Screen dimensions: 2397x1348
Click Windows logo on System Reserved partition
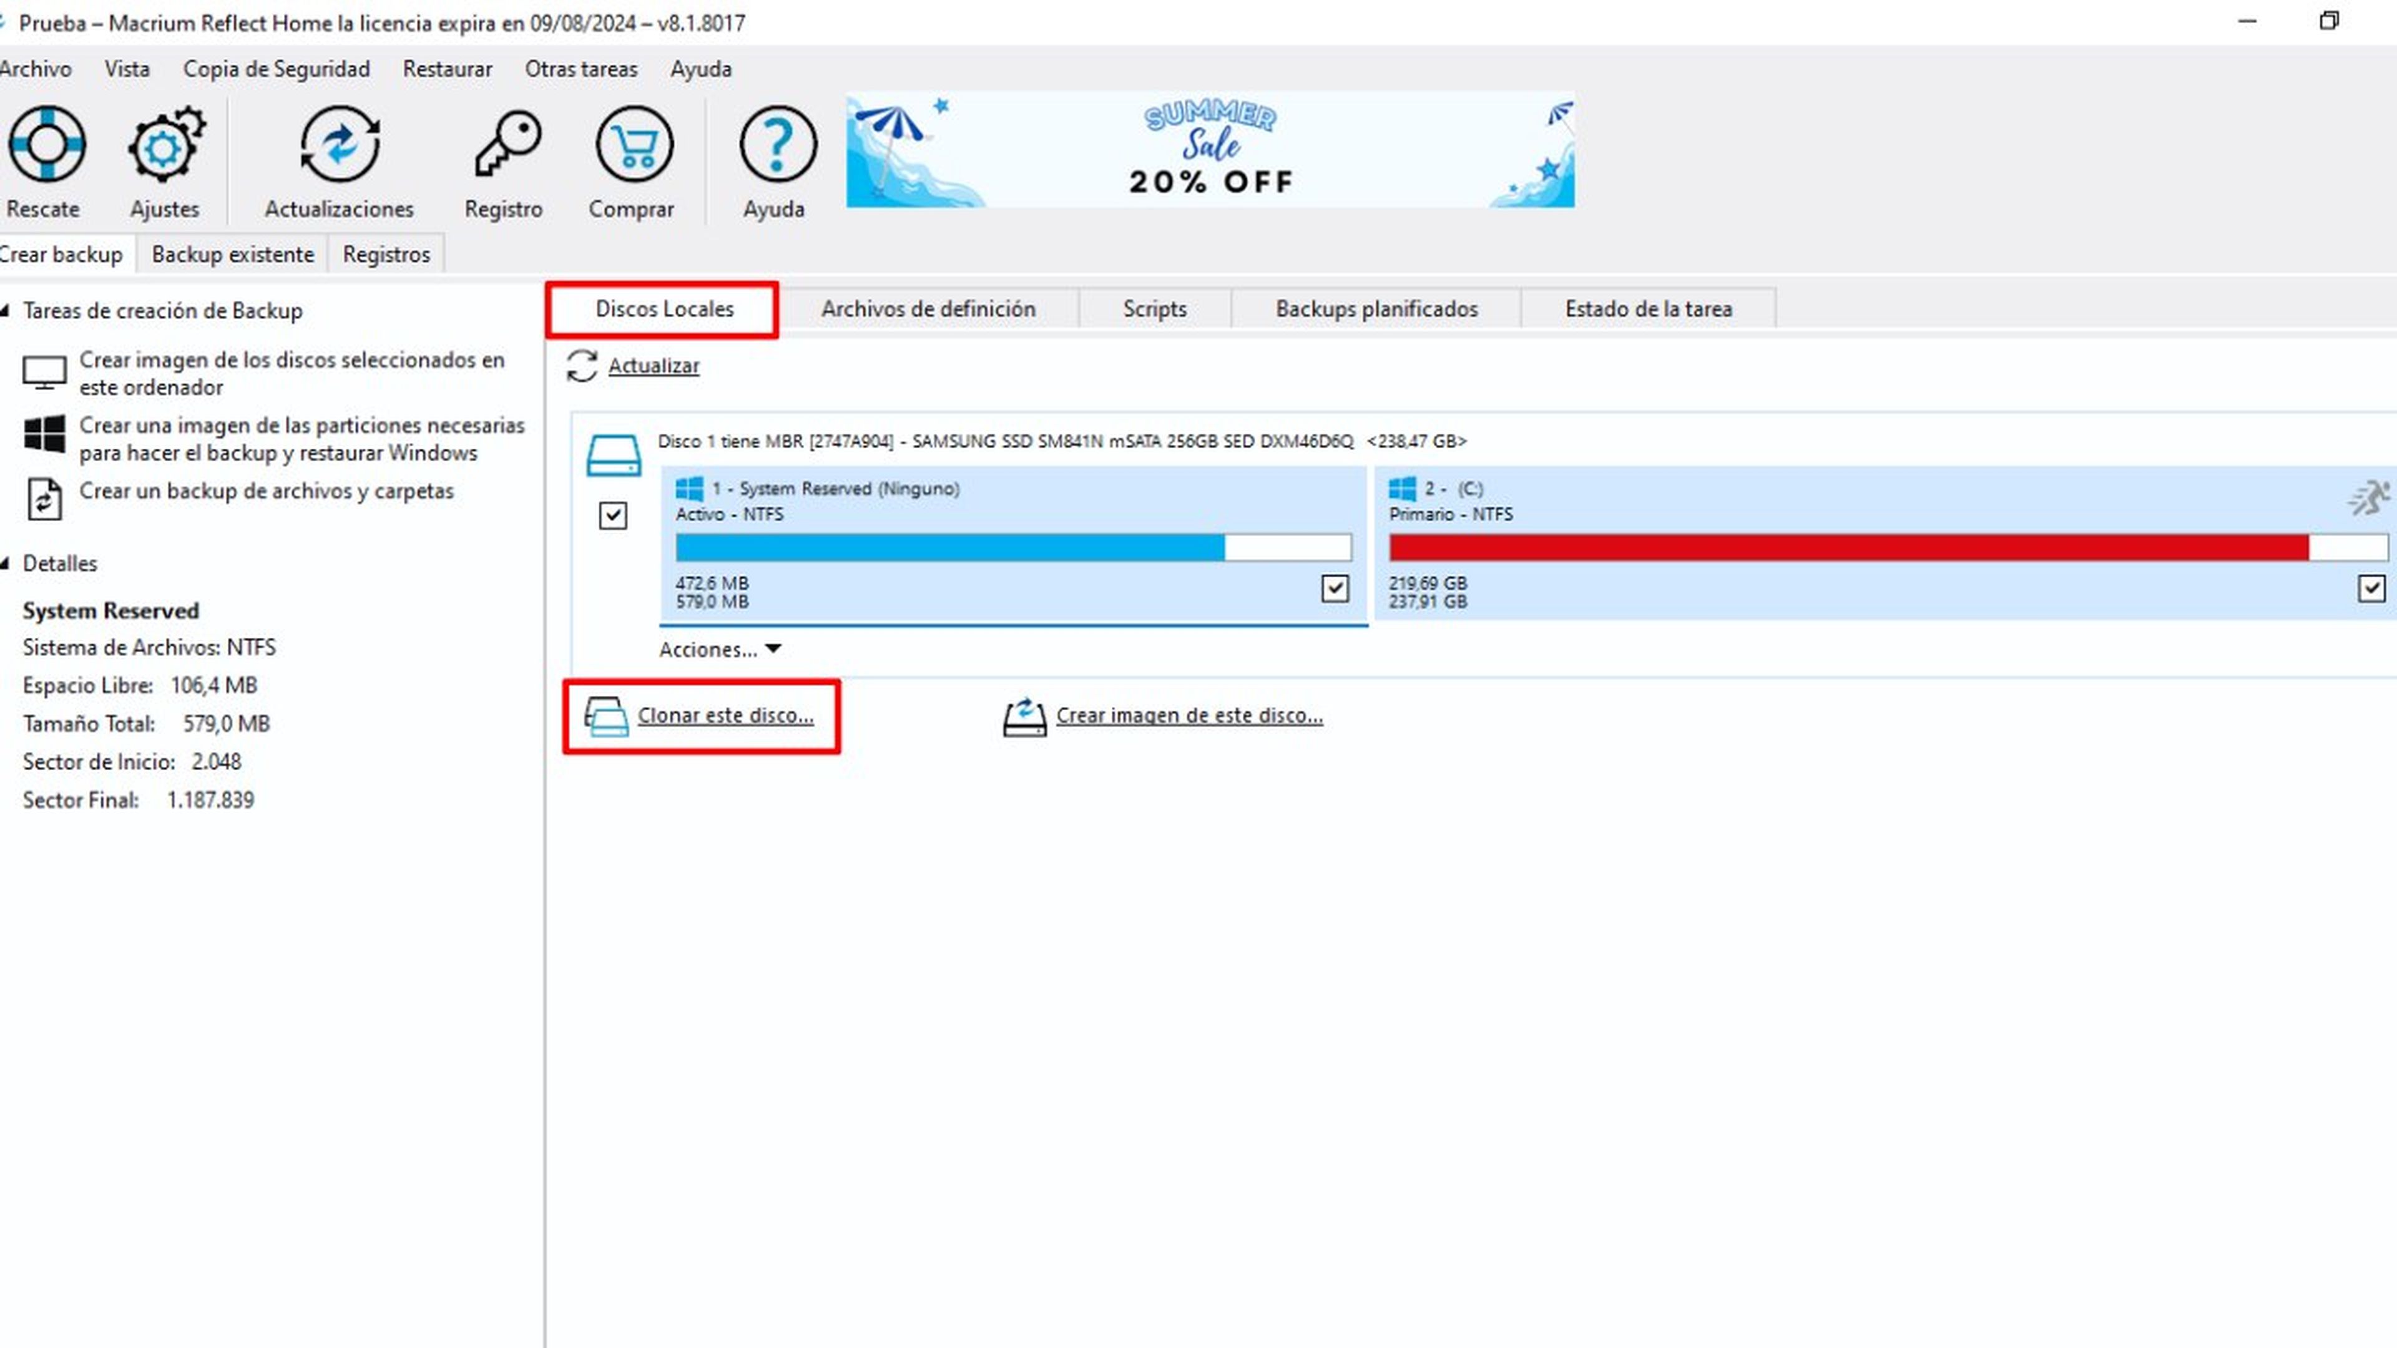tap(690, 489)
